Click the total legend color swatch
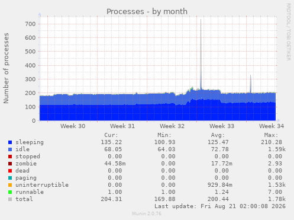 [10, 199]
